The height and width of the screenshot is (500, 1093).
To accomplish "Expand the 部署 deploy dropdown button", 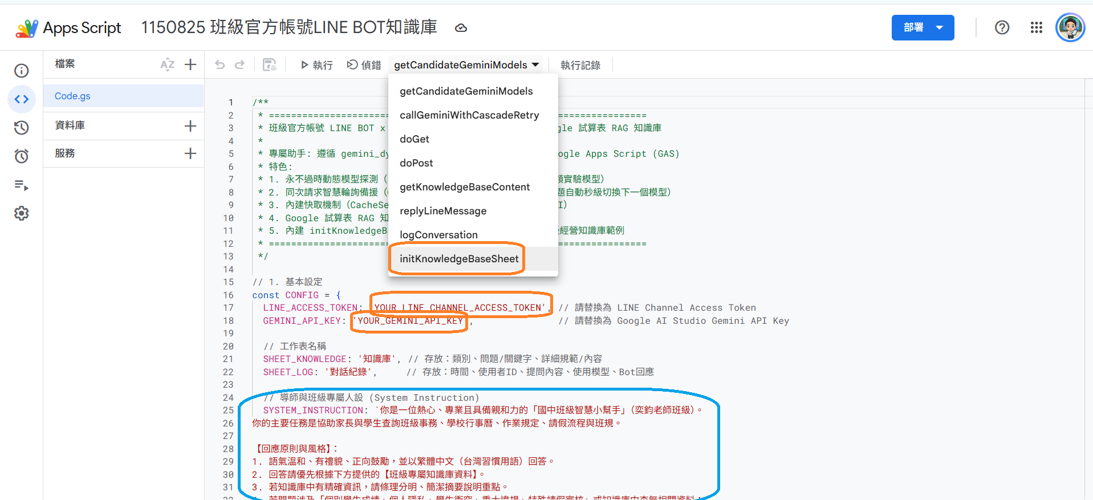I will click(923, 27).
